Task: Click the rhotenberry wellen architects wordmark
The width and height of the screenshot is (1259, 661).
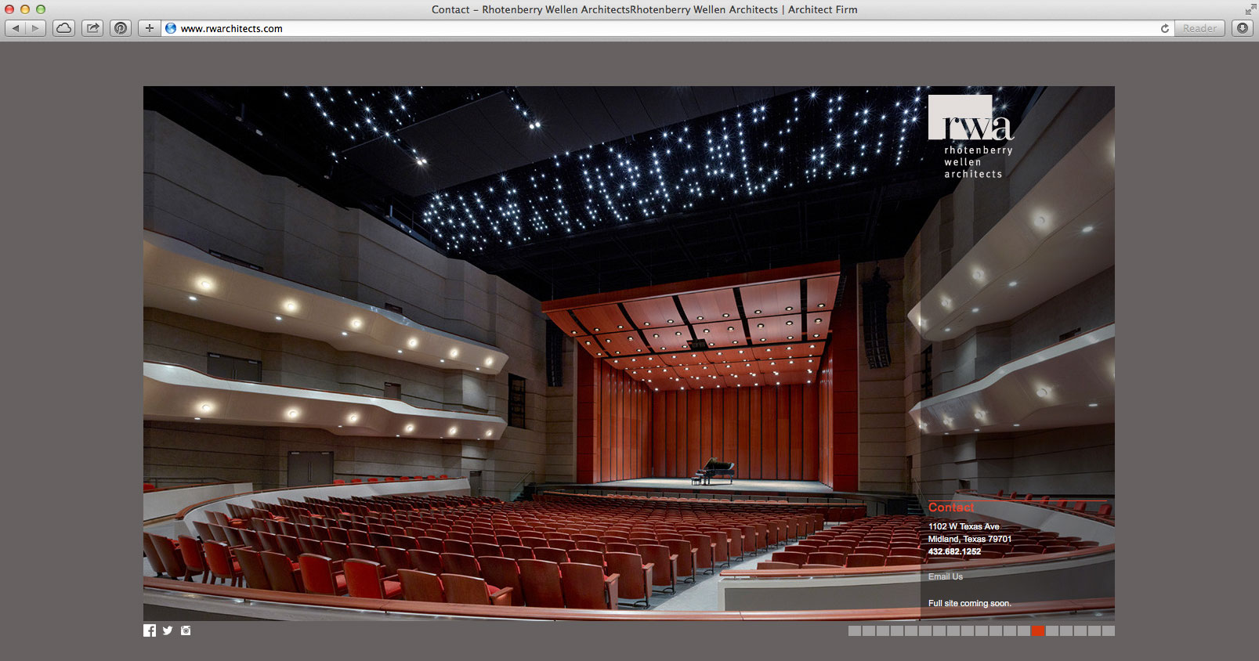Action: (x=978, y=162)
